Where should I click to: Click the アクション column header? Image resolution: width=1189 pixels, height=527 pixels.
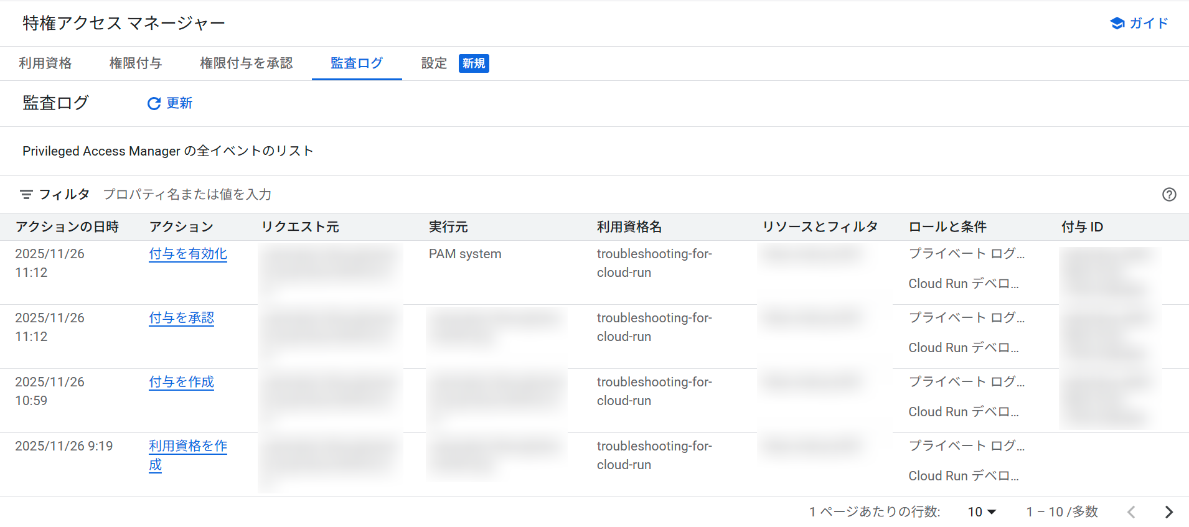(x=181, y=227)
